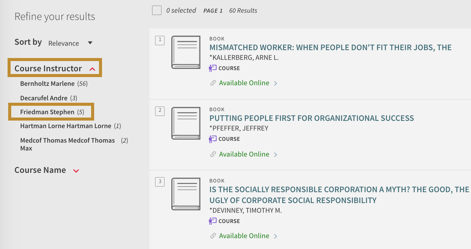Viewport: 471px width, 249px height.
Task: Filter by instructor Friedman Stephen
Action: [47, 112]
